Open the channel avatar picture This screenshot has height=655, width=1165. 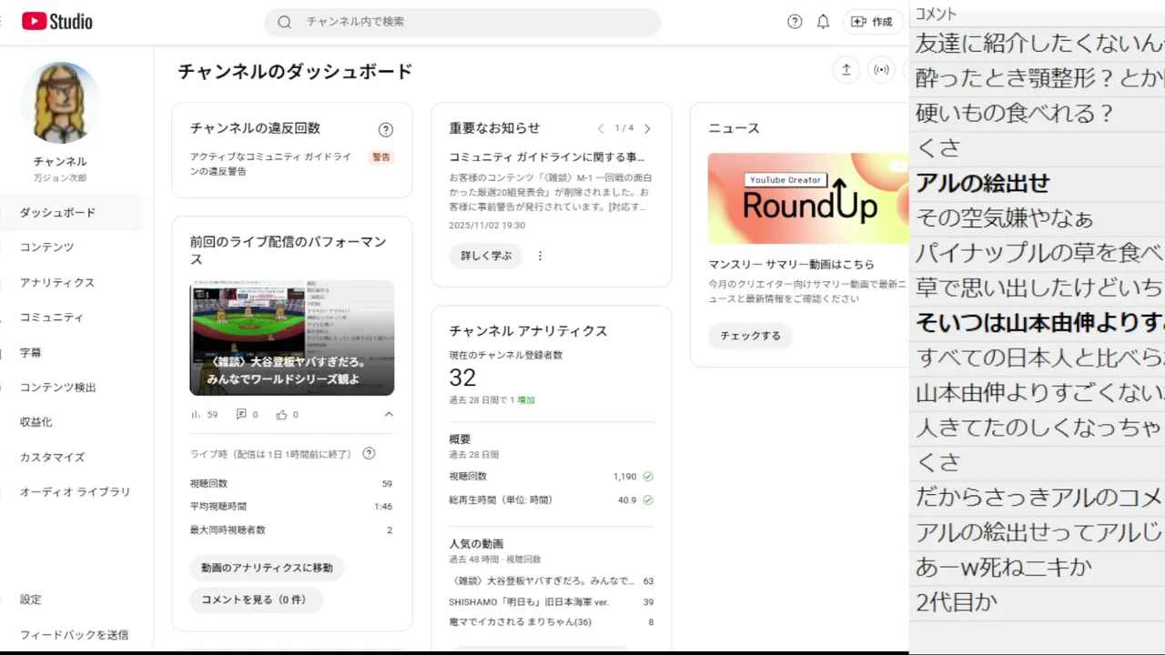60,103
